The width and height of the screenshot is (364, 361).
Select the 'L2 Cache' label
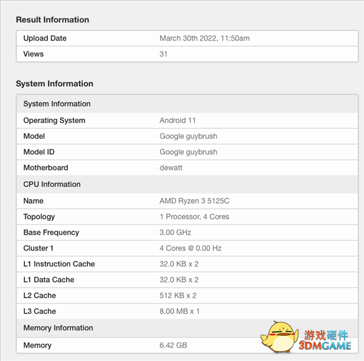point(39,295)
